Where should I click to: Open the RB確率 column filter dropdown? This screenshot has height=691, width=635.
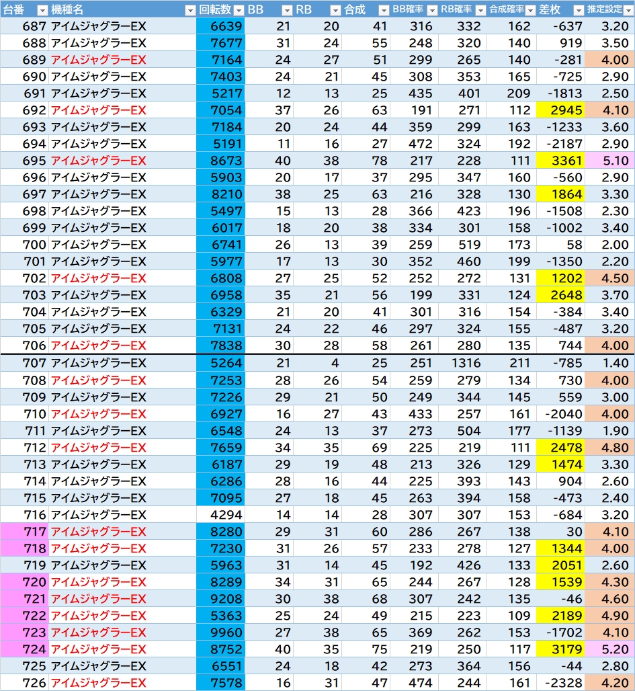tap(480, 10)
